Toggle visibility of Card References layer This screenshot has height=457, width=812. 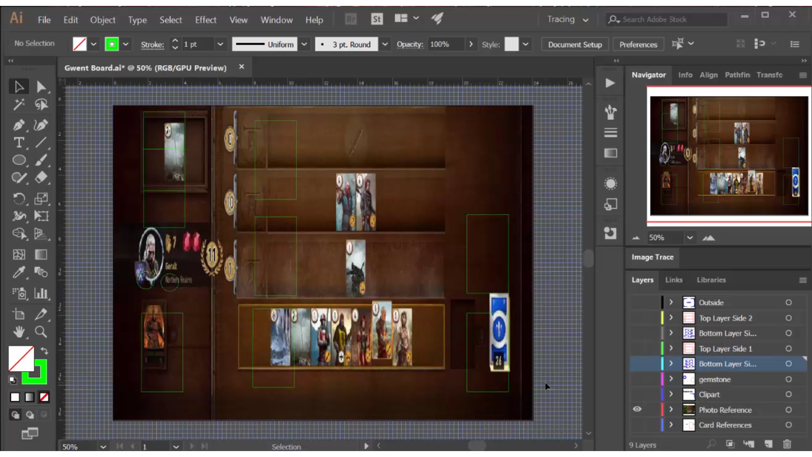click(x=637, y=425)
